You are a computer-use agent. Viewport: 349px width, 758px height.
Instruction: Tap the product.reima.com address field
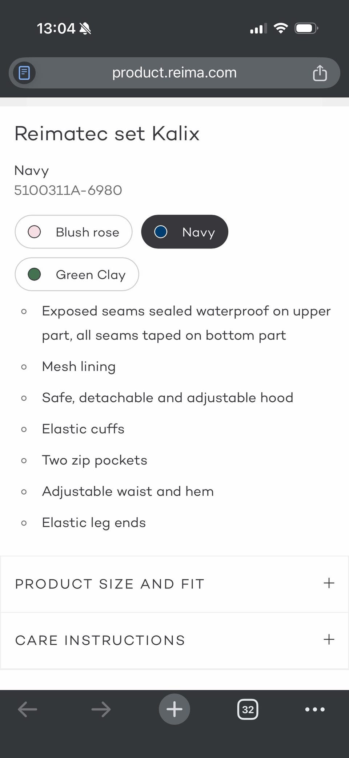[x=174, y=73]
